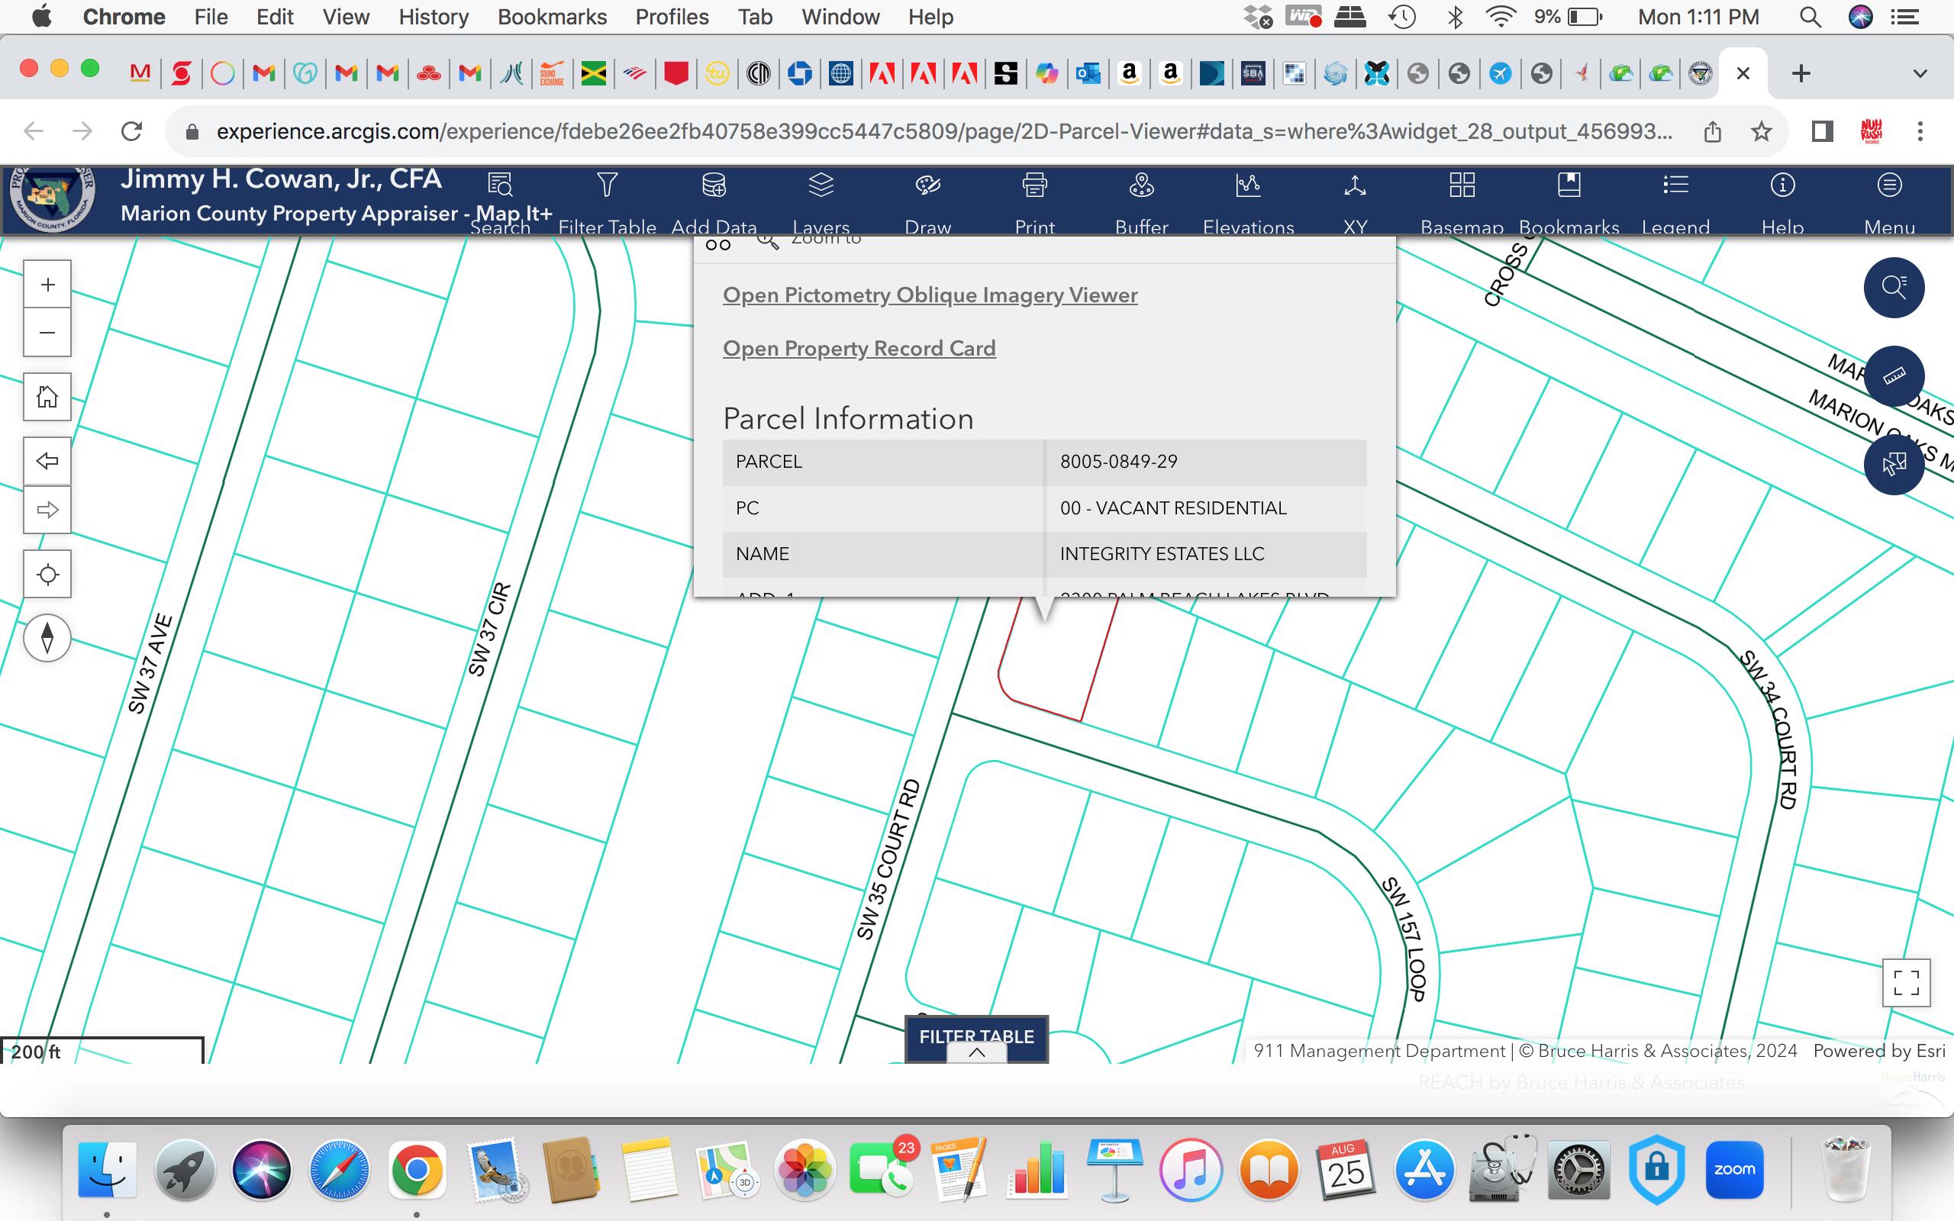Expand Chrome tab search dropdown
This screenshot has height=1221, width=1954.
click(x=1920, y=73)
